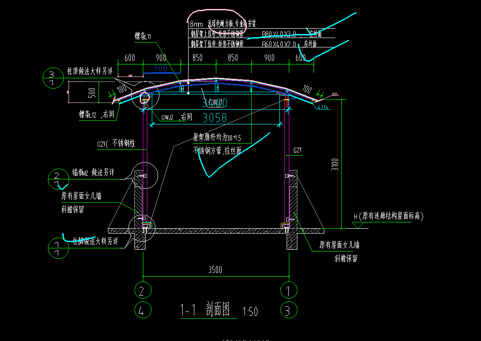Click the detail callout circle '1/1'
The image size is (481, 341).
pyautogui.click(x=58, y=248)
